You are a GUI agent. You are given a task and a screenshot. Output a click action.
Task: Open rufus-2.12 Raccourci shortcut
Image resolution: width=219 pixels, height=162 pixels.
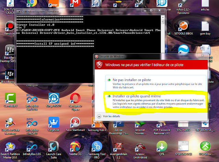(x=183, y=7)
